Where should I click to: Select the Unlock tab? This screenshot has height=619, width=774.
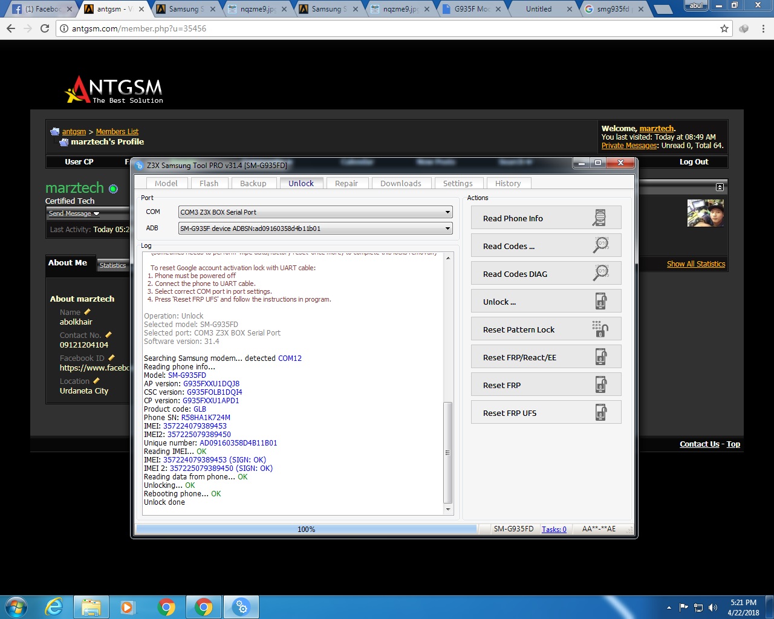point(301,183)
